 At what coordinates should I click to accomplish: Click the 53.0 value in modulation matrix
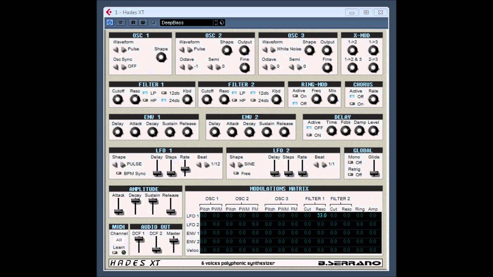point(322,215)
